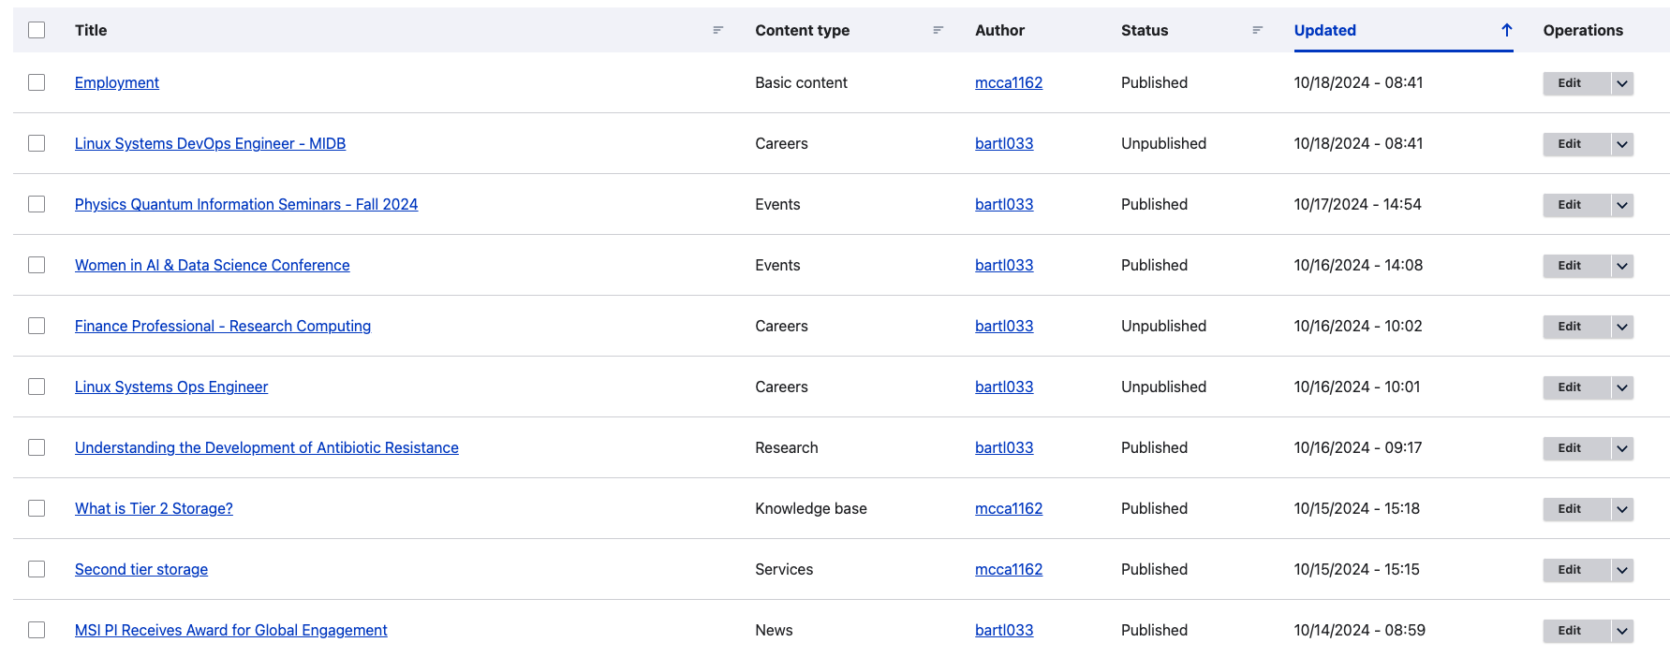
Task: Click the ascending arrow icon next to Updated
Action: click(x=1506, y=30)
